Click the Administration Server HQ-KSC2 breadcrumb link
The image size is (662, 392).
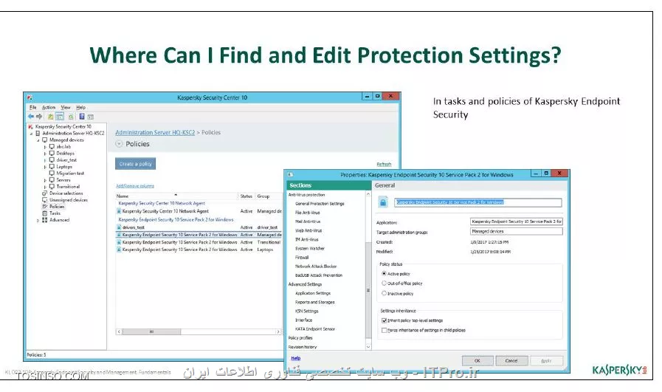point(155,133)
